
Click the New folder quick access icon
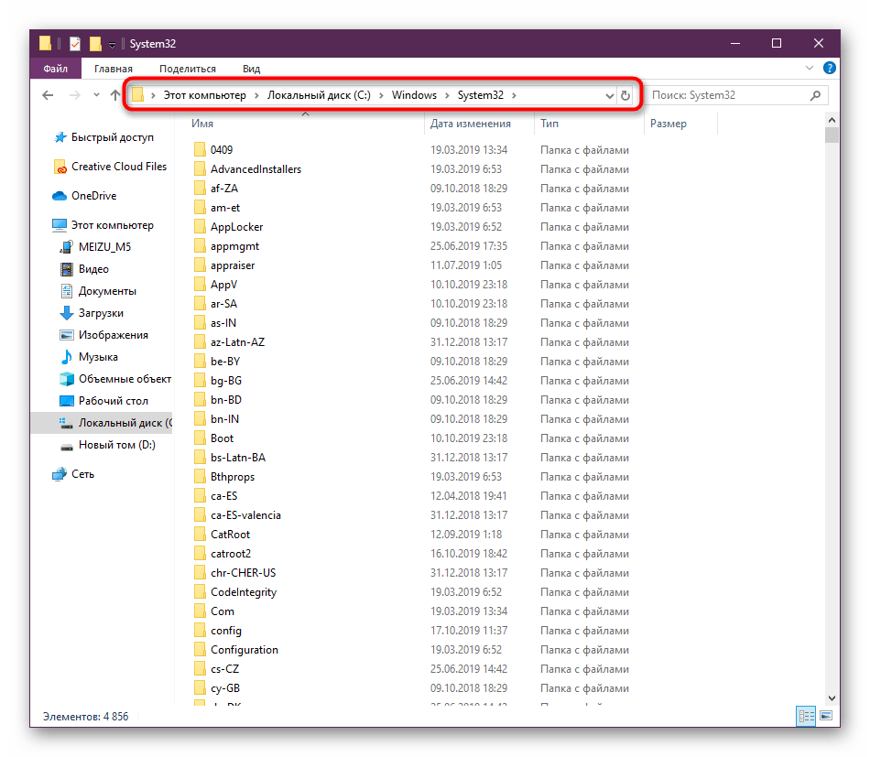95,43
